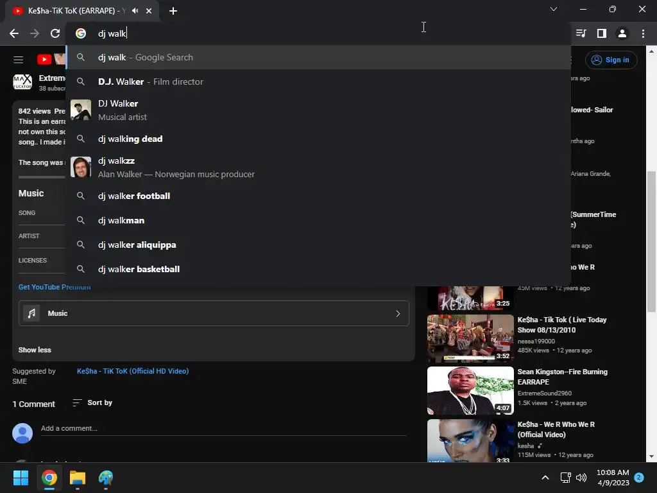The width and height of the screenshot is (657, 493).
Task: Open the Sort by comments dropdown
Action: pyautogui.click(x=92, y=402)
